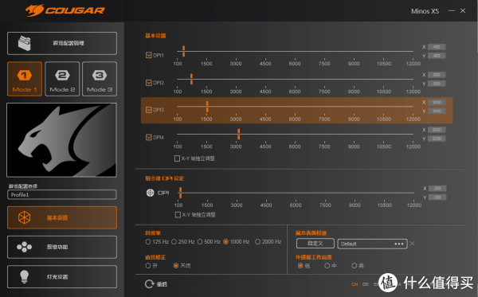Switch to Mode 2 icon
The width and height of the screenshot is (478, 297).
tap(62, 75)
